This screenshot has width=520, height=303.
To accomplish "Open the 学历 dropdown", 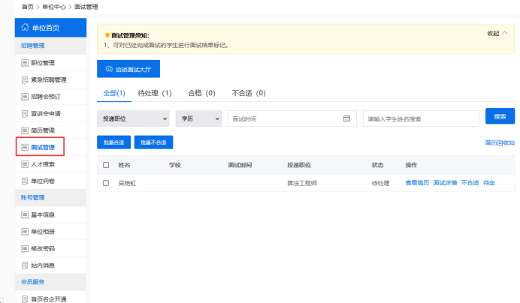I will tap(198, 118).
